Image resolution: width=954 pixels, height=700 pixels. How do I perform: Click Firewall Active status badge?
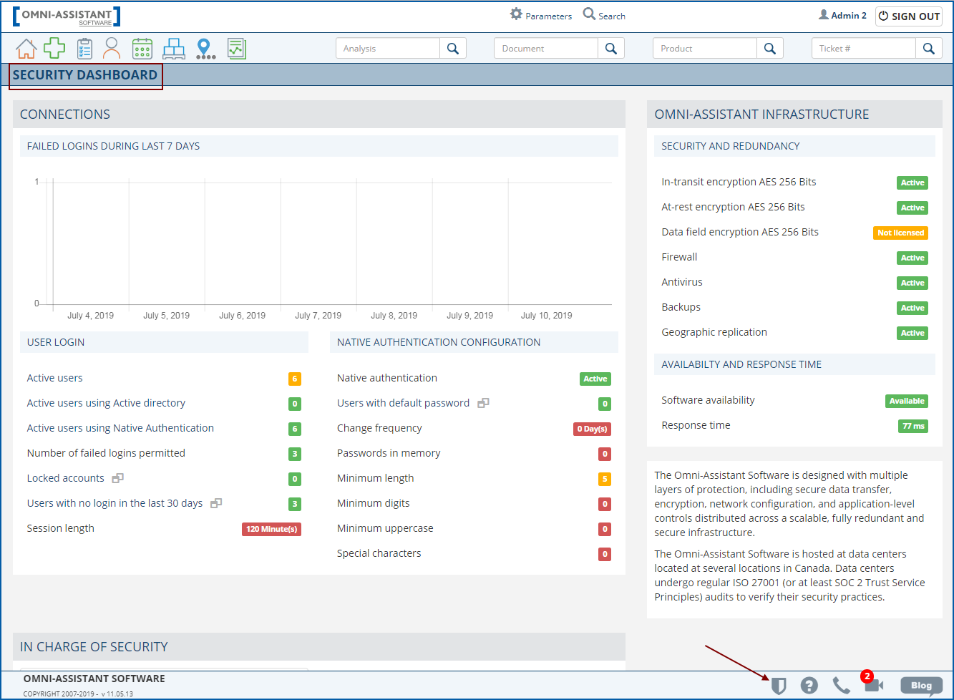coord(912,258)
